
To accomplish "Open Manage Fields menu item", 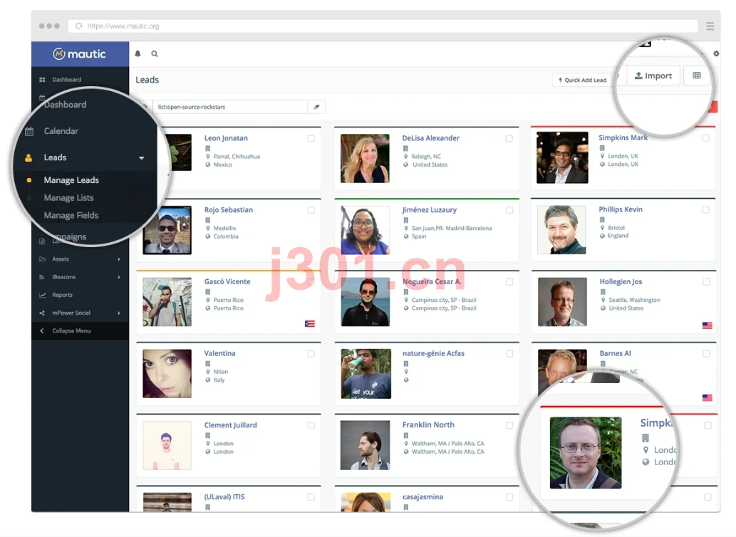I will point(71,215).
